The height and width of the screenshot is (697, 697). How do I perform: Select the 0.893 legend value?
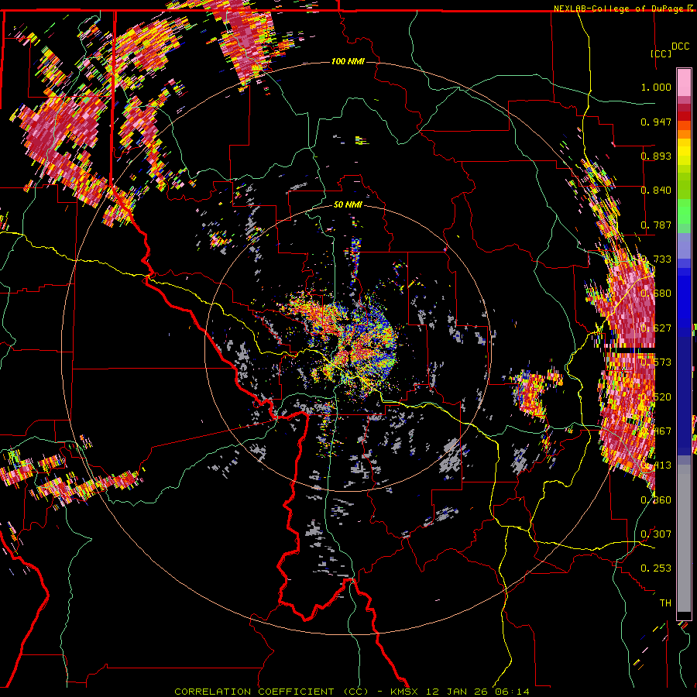(x=656, y=156)
